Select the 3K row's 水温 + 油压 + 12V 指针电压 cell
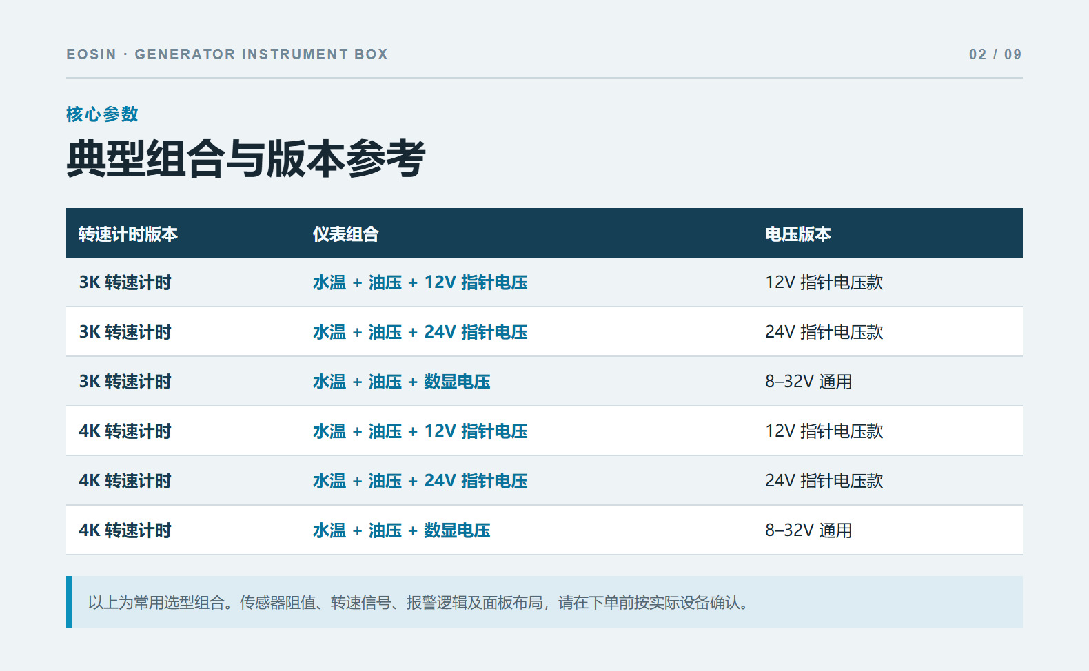 [x=420, y=282]
